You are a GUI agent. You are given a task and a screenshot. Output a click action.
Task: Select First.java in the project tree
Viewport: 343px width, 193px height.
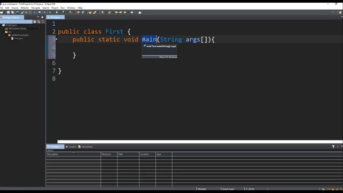(17, 38)
